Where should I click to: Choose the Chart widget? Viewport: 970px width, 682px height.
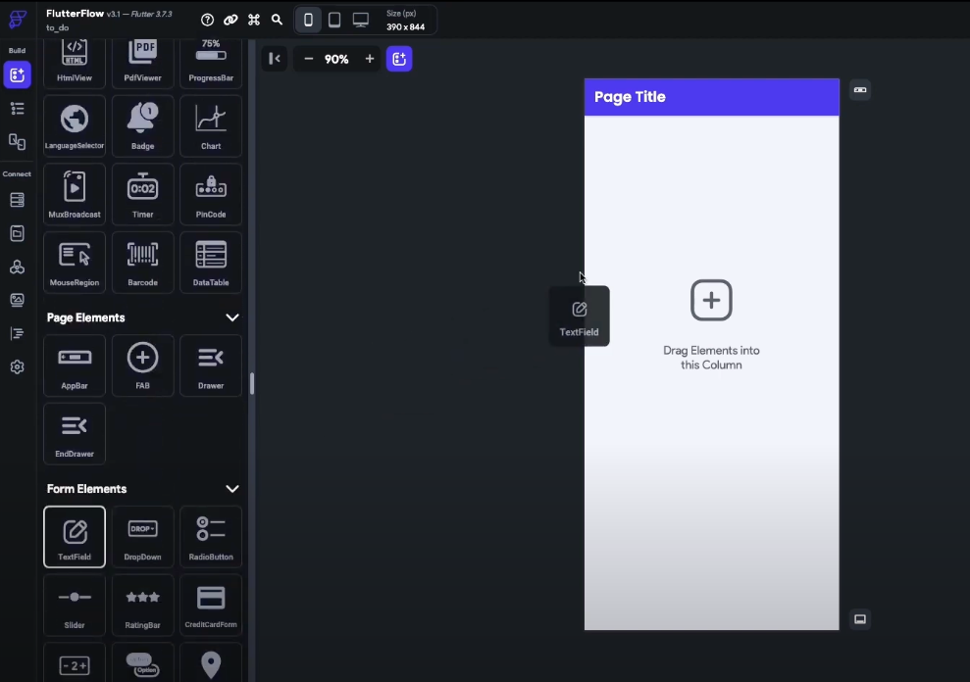click(x=211, y=125)
